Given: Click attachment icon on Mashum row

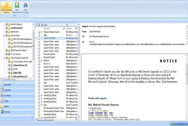Looking at the screenshot, I should tap(42, 61).
